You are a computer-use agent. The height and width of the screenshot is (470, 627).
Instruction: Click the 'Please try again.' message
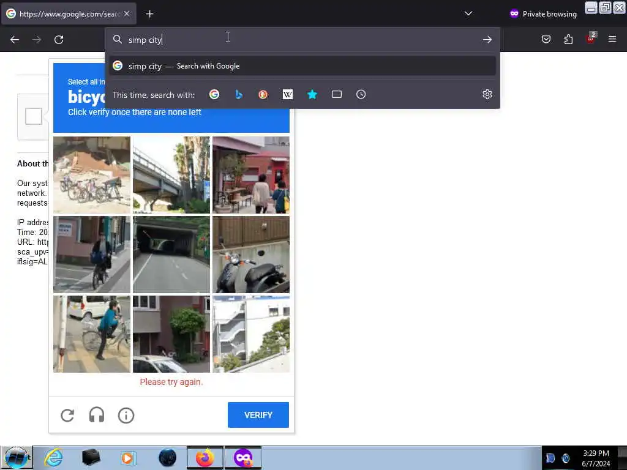171,382
